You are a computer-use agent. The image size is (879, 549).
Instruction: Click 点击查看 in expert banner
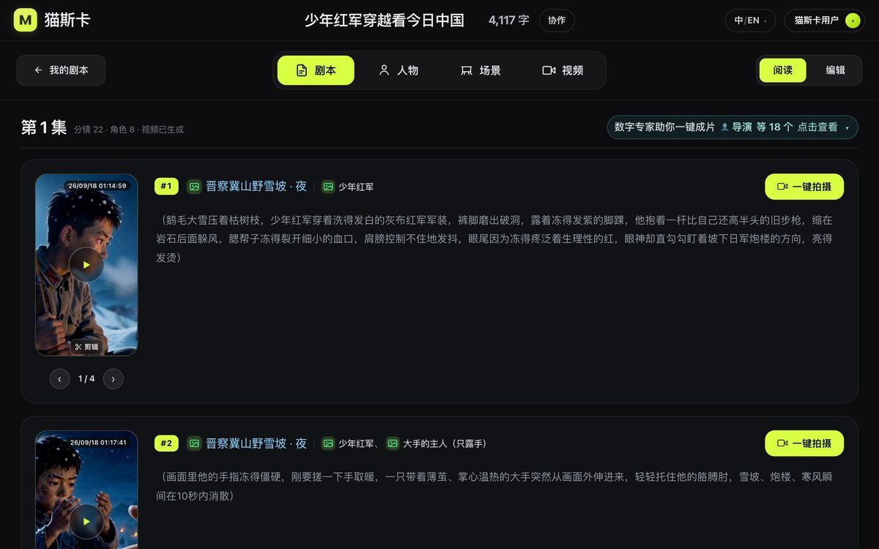(x=817, y=127)
